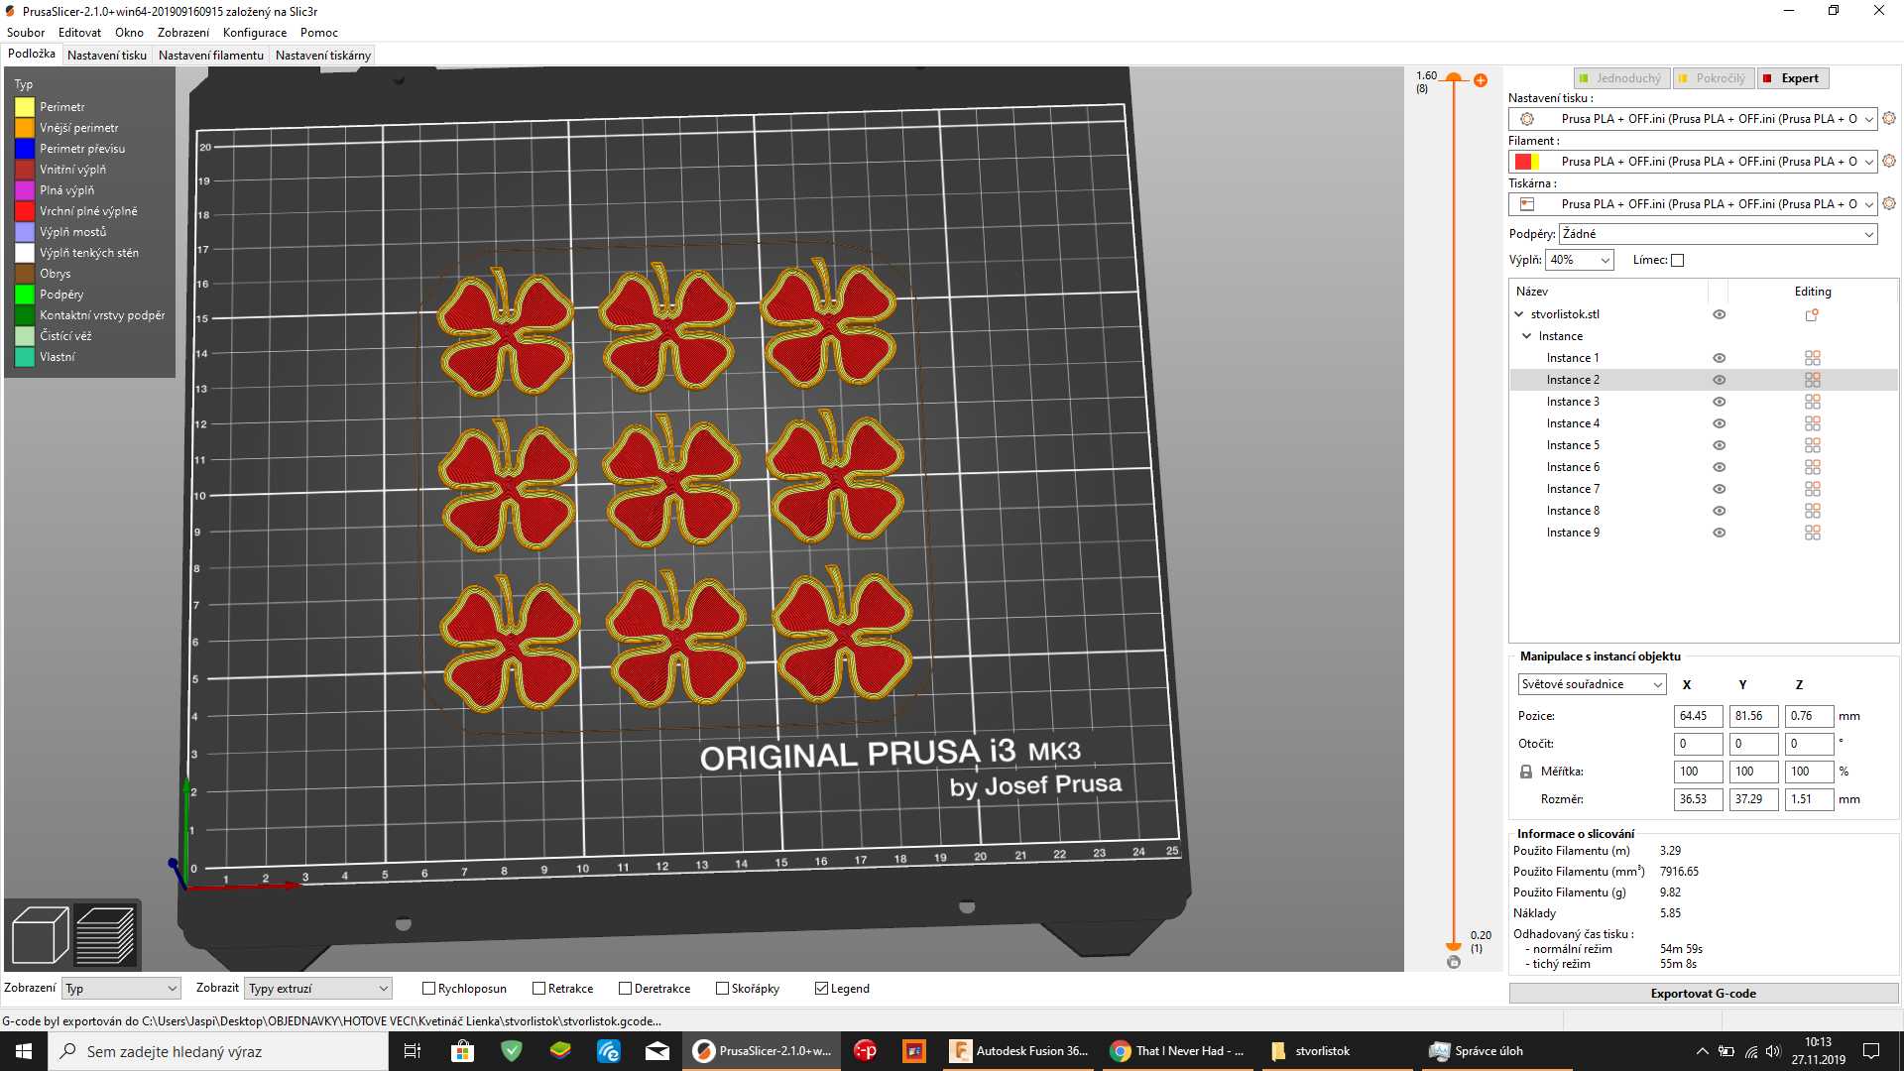
Task: Open Správce úloh taskbar window
Action: click(x=1497, y=1051)
